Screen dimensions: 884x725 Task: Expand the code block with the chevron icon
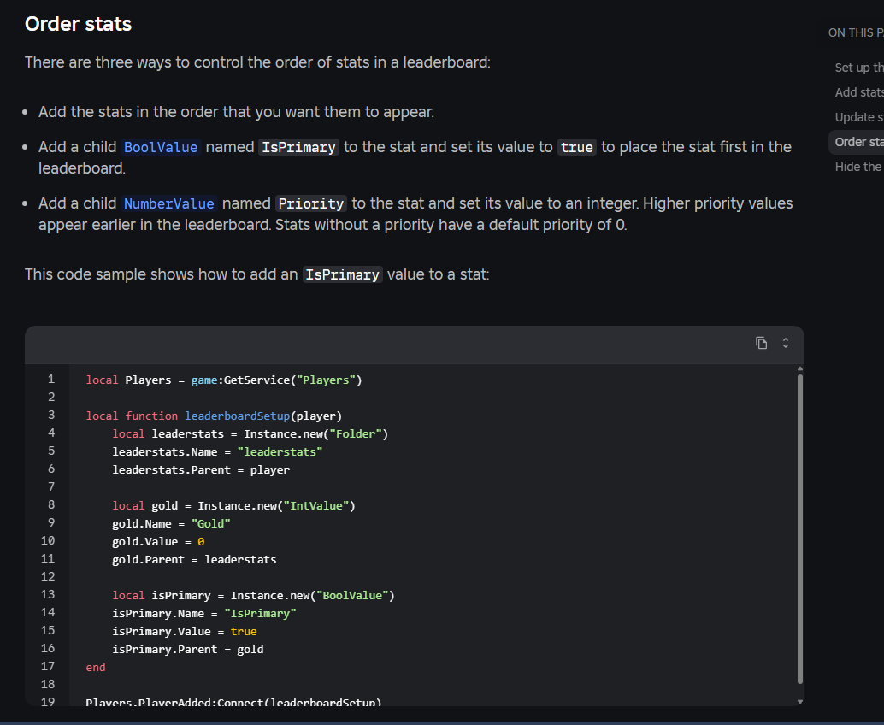[785, 342]
